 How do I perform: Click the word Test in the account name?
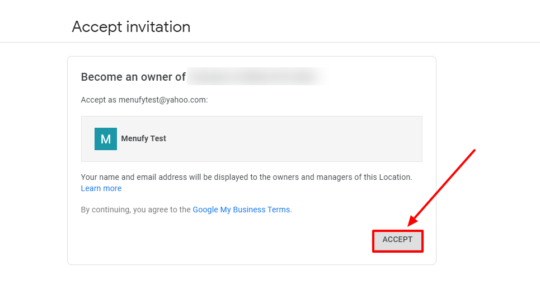click(x=158, y=138)
